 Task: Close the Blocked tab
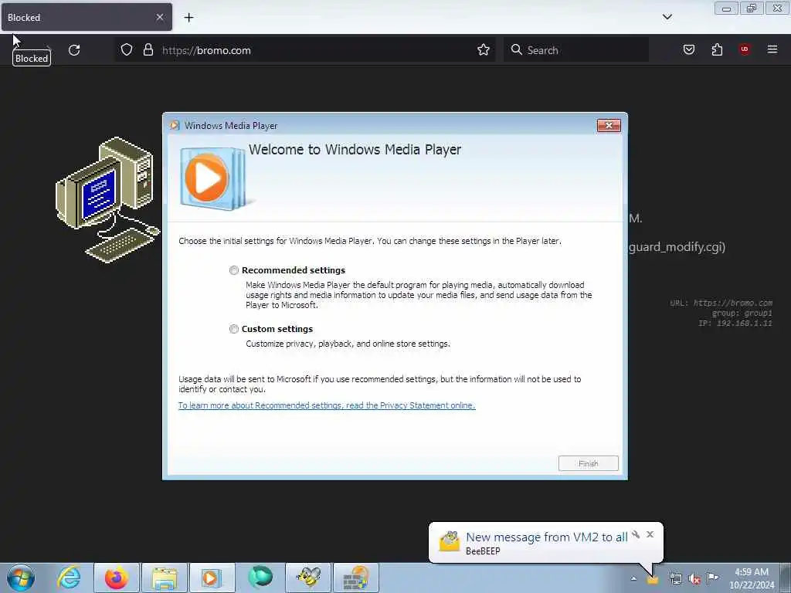pos(159,17)
